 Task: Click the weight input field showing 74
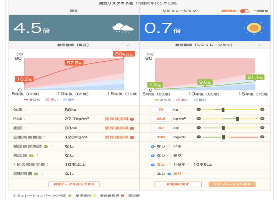click(161, 110)
